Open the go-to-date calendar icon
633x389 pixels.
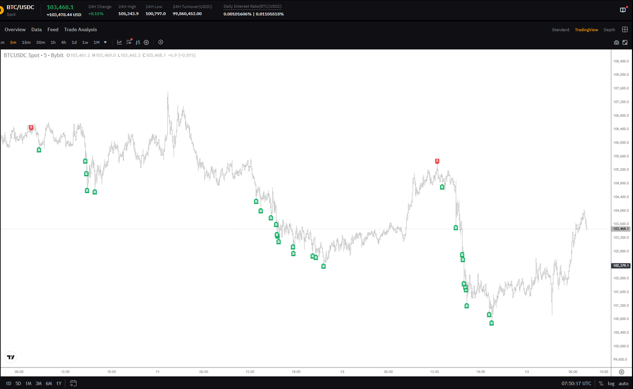[73, 383]
